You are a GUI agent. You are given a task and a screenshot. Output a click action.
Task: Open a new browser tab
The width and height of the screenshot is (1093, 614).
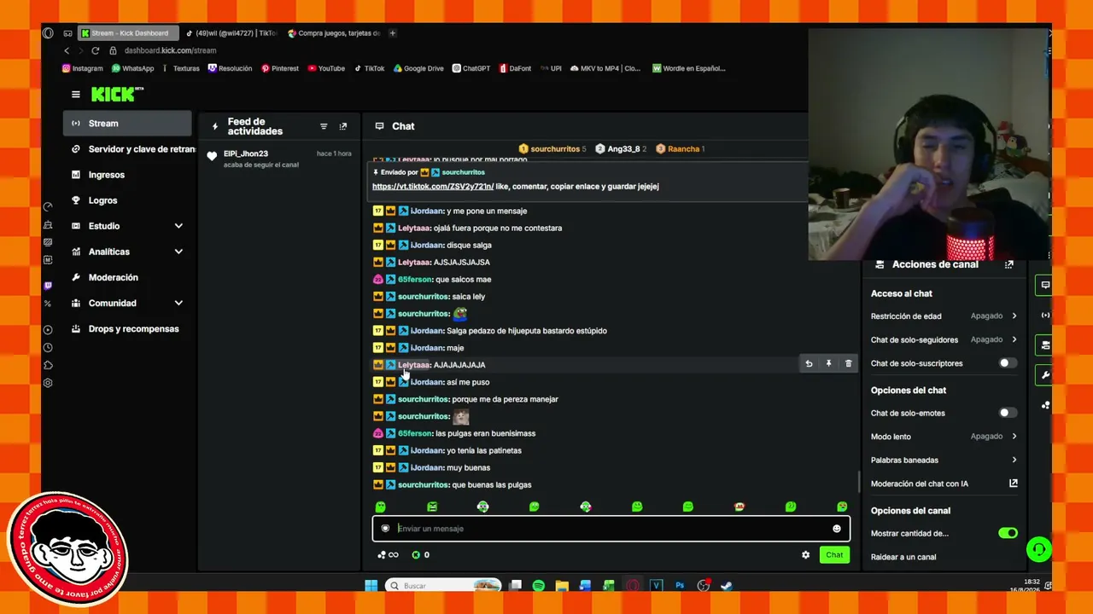point(393,33)
